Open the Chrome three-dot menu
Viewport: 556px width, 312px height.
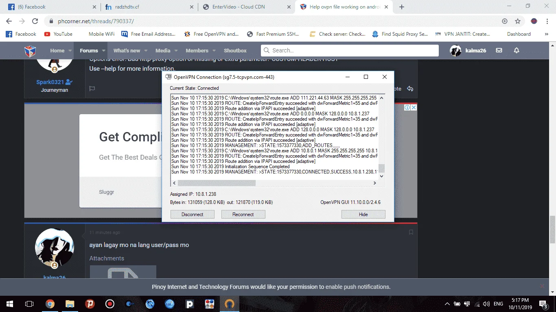pyautogui.click(x=547, y=21)
